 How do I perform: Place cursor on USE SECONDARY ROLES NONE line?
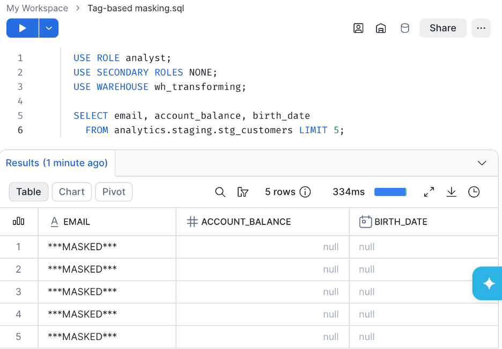(x=145, y=72)
